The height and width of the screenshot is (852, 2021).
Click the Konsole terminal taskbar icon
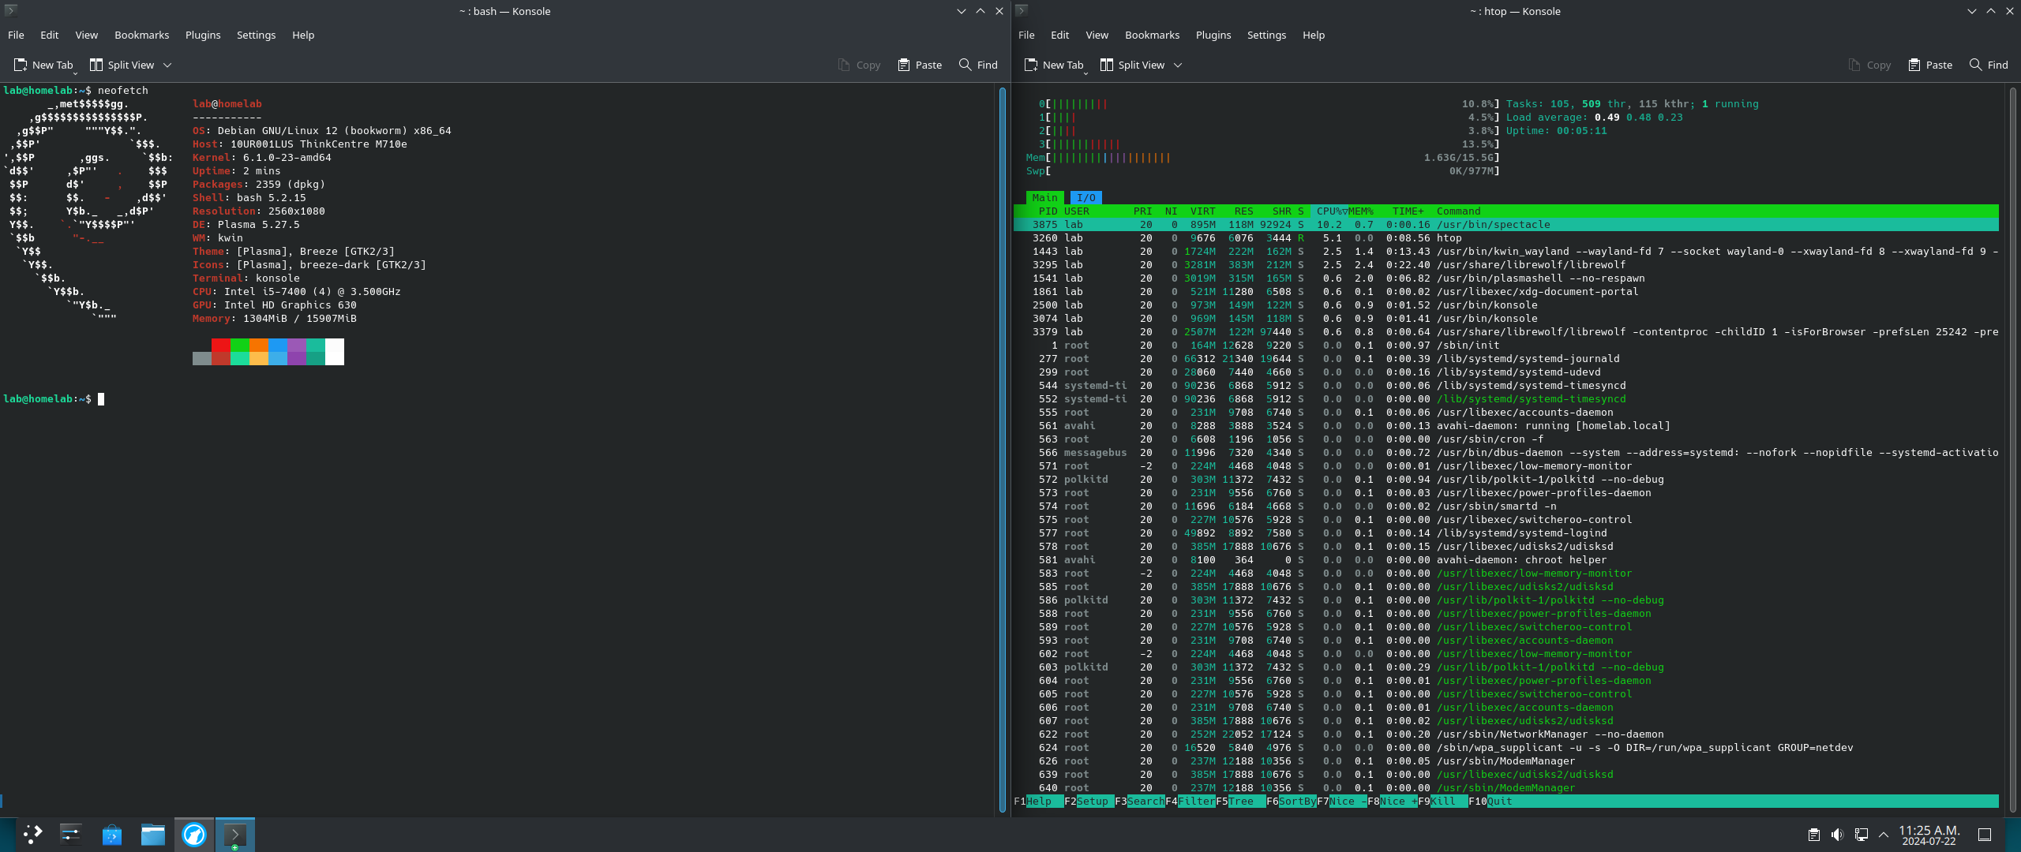click(x=234, y=834)
